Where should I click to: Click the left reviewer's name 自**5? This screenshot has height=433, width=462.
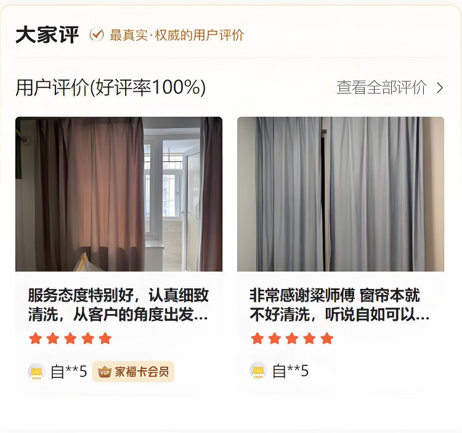69,371
